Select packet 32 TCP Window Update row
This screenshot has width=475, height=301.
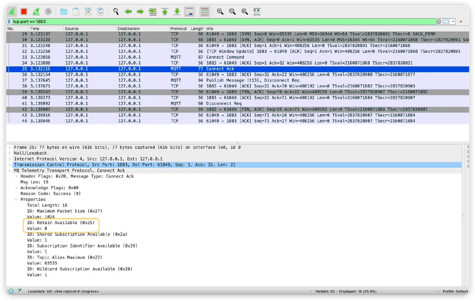pyautogui.click(x=237, y=51)
